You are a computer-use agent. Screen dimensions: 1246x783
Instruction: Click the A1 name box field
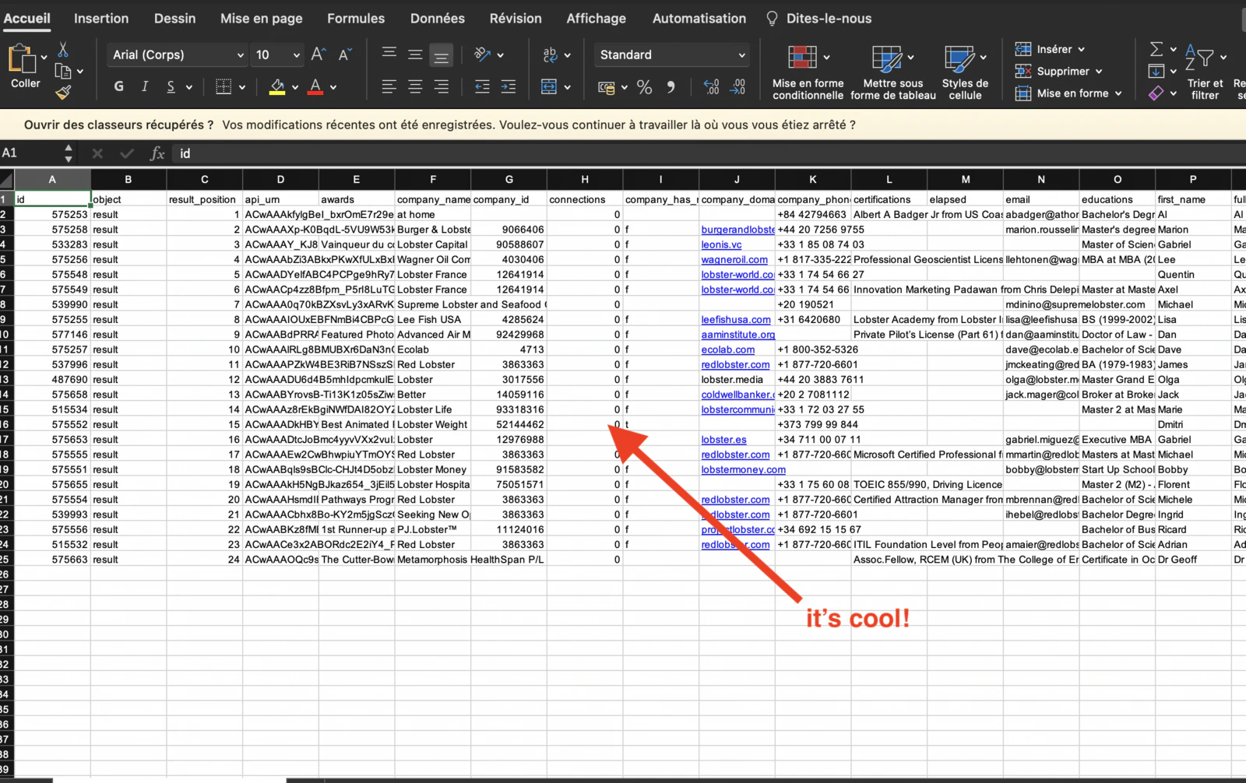pyautogui.click(x=29, y=153)
